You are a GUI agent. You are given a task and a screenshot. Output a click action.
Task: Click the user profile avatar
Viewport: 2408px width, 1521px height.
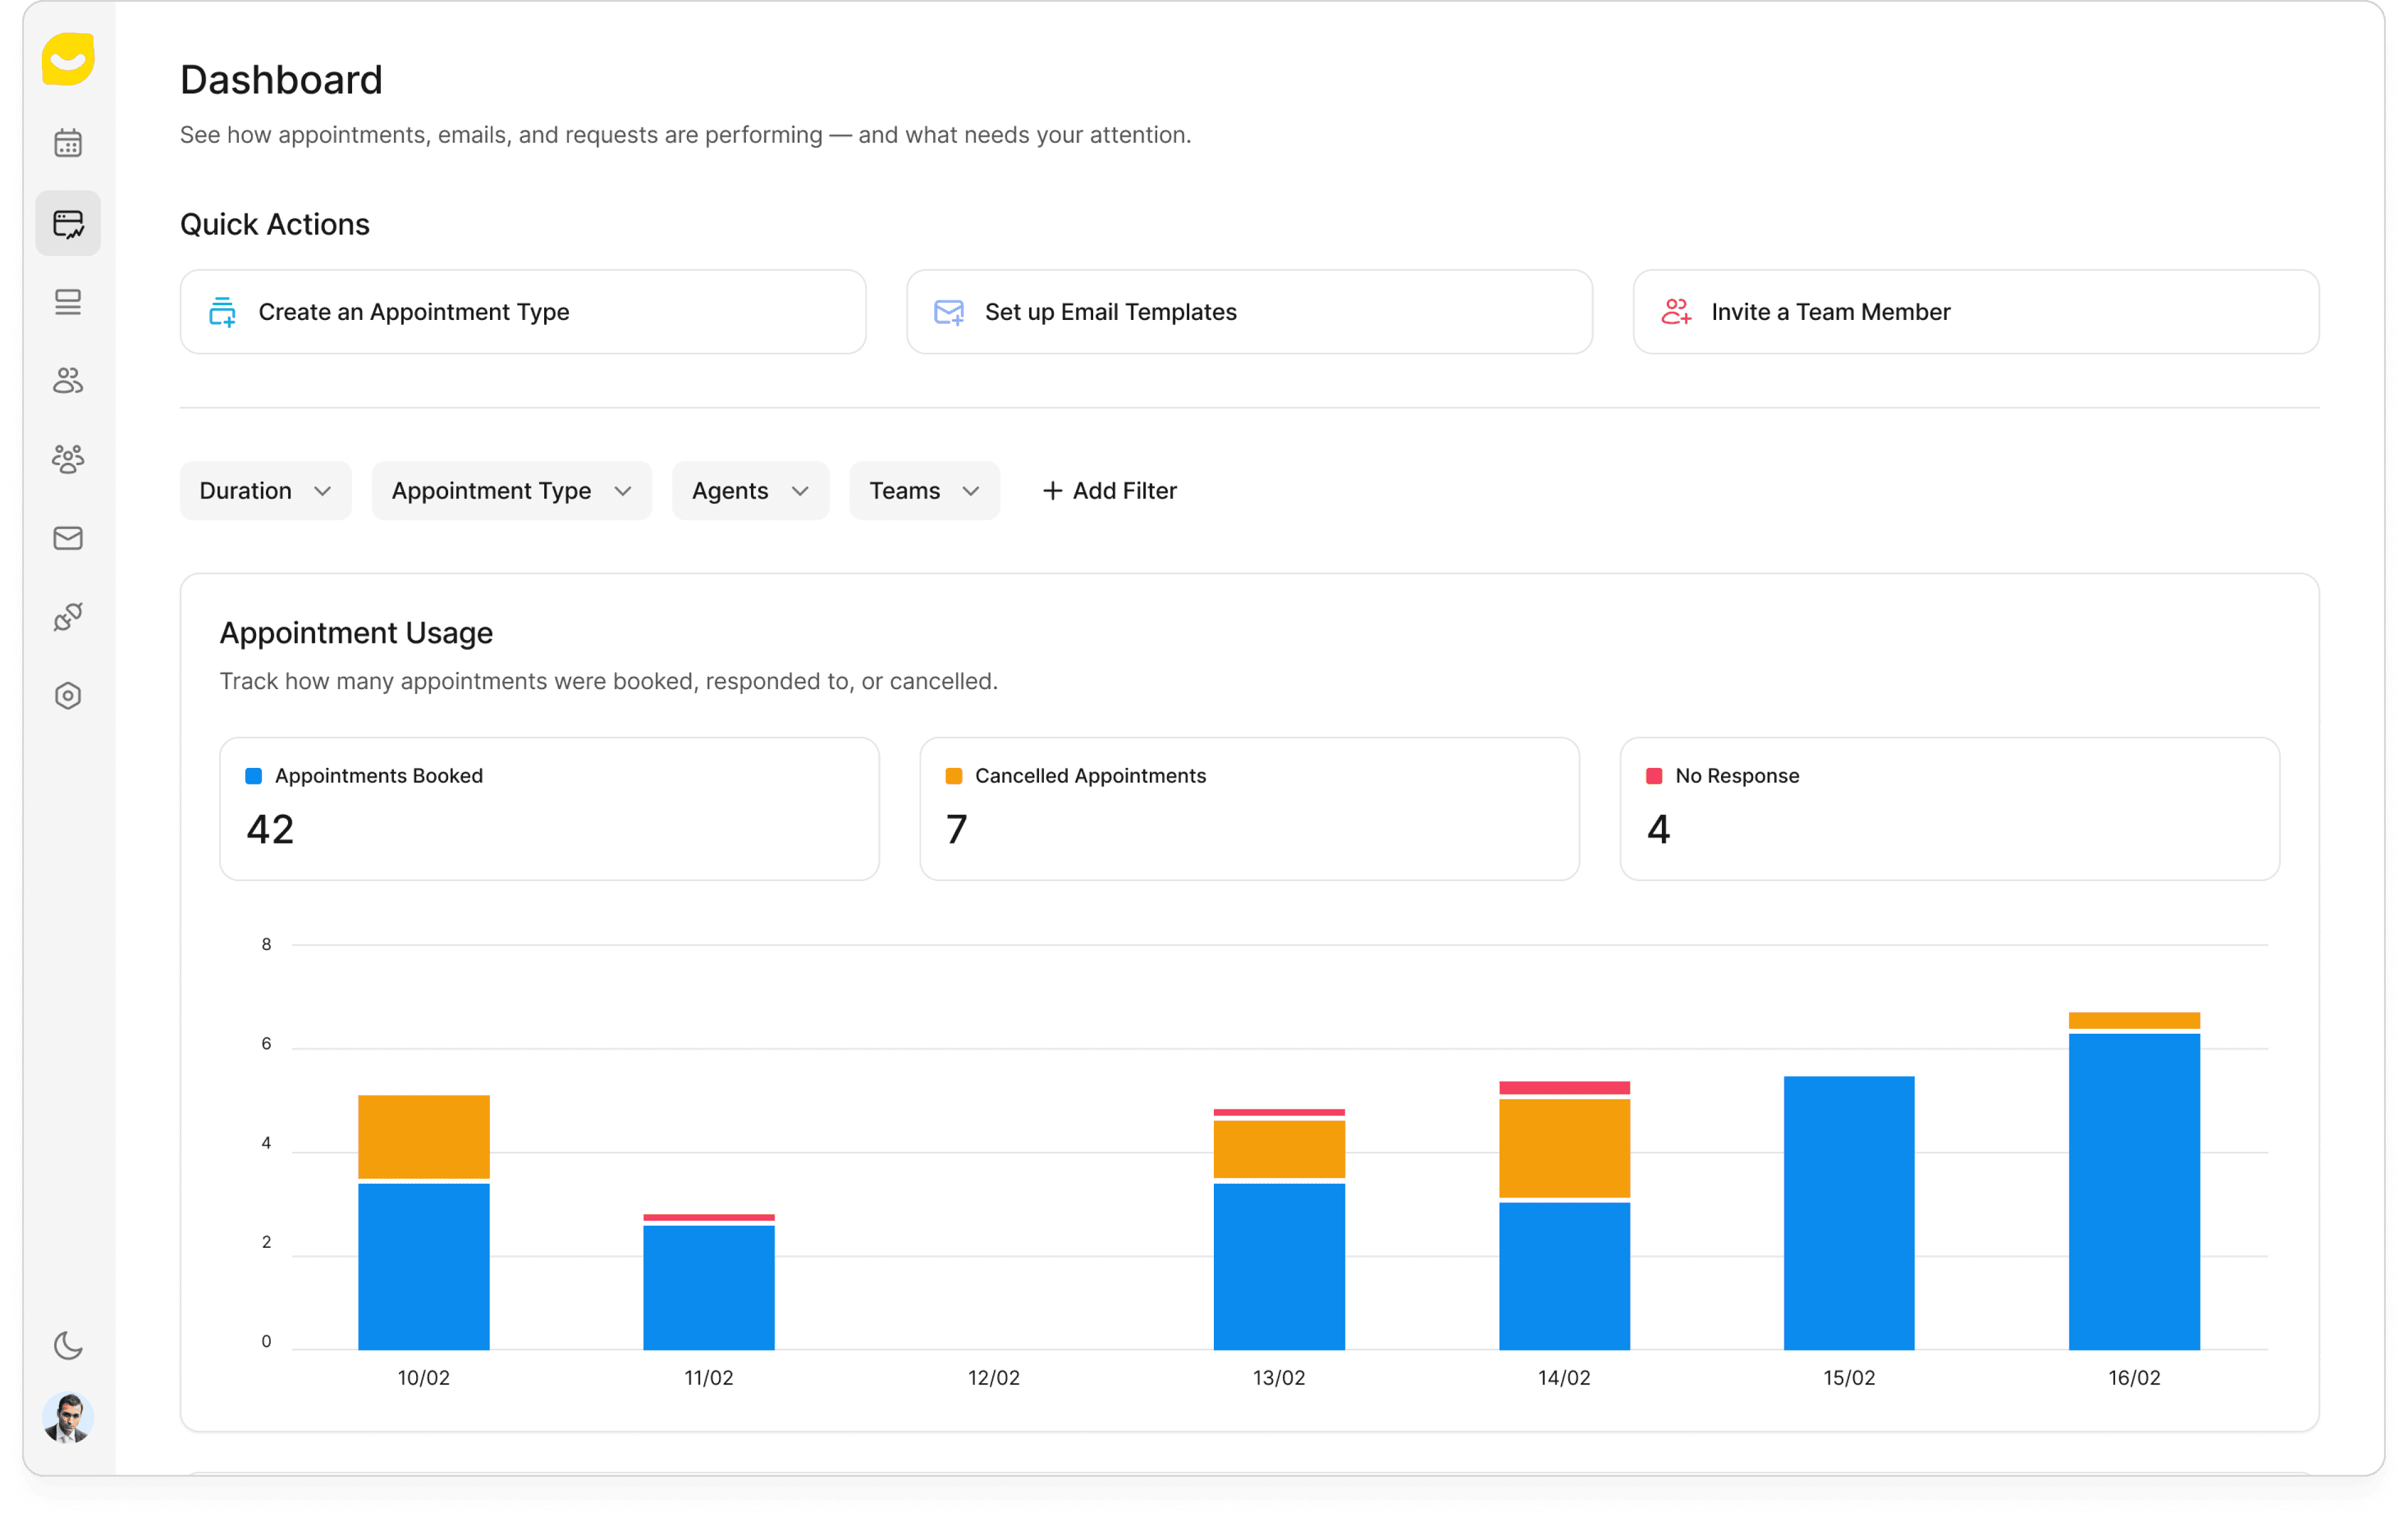pos(68,1417)
